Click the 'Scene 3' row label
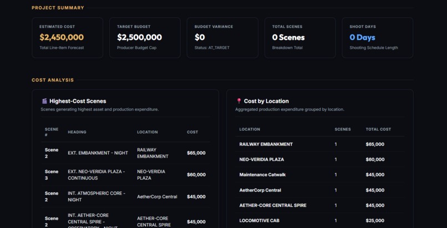447x228 pixels. [52, 175]
